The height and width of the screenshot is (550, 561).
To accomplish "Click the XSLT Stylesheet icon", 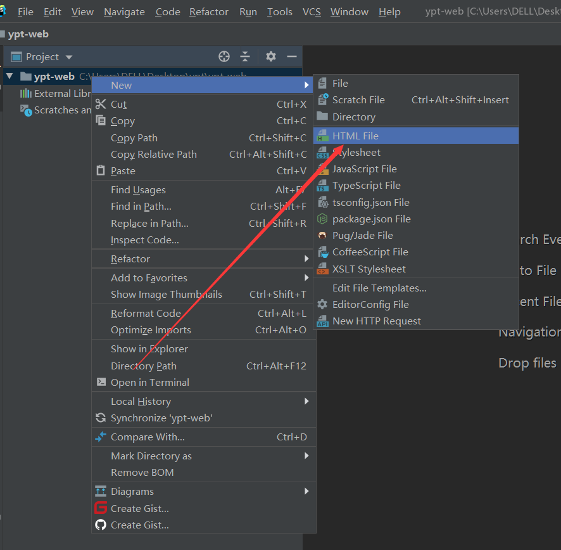I will pos(322,269).
